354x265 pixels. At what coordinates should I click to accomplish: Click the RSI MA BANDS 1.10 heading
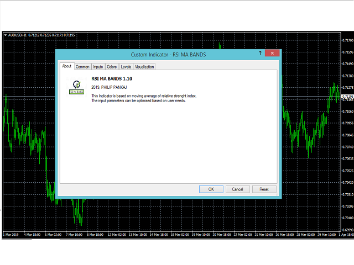pyautogui.click(x=112, y=79)
